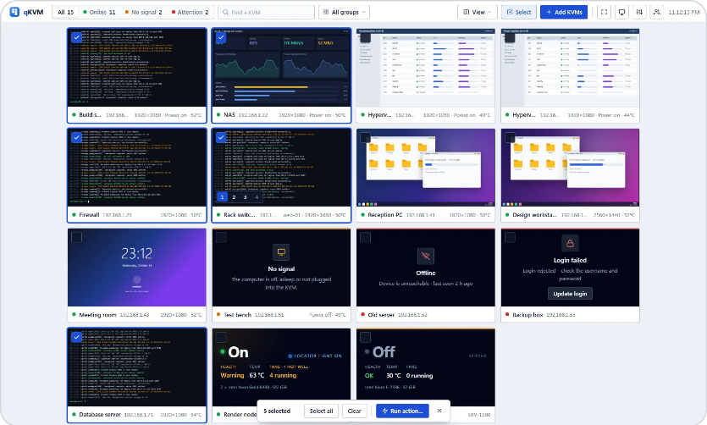The height and width of the screenshot is (425, 707).
Task: Click the LOCATOR LIGHT ON indicator
Action: point(315,356)
